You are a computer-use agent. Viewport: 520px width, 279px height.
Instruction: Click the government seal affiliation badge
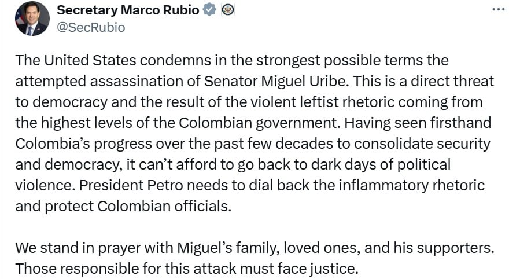[x=228, y=10]
